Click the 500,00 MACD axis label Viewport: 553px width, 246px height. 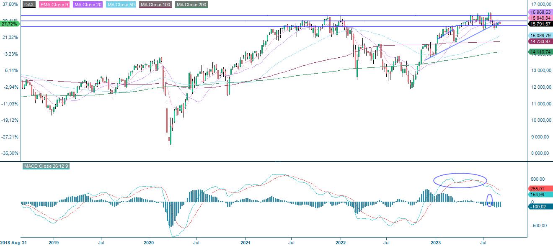[538, 178]
